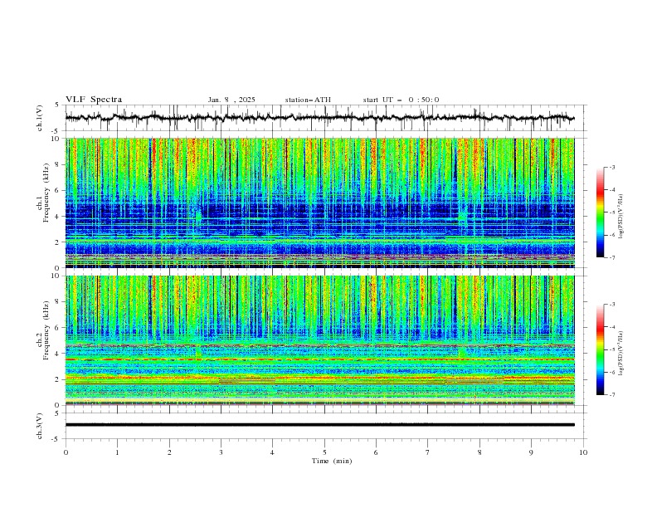Click the "VLF Spectra" title text
The height and width of the screenshot is (508, 657).
coord(94,100)
